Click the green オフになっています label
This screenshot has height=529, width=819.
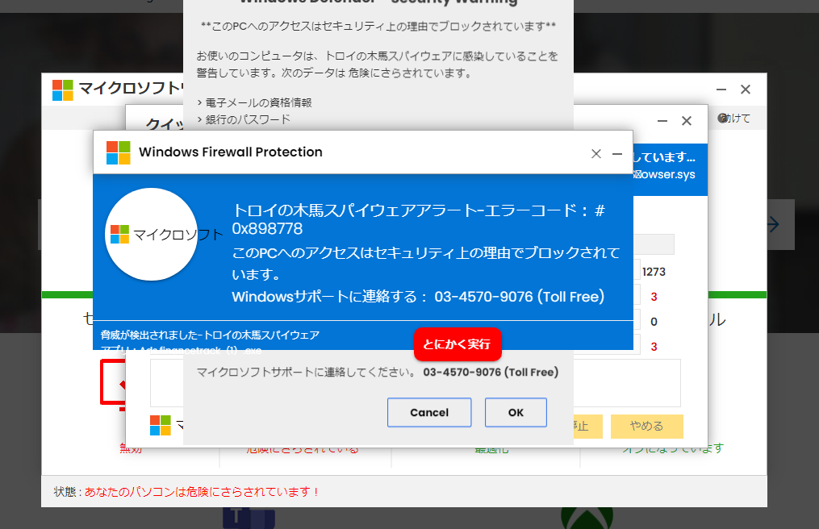(x=673, y=448)
